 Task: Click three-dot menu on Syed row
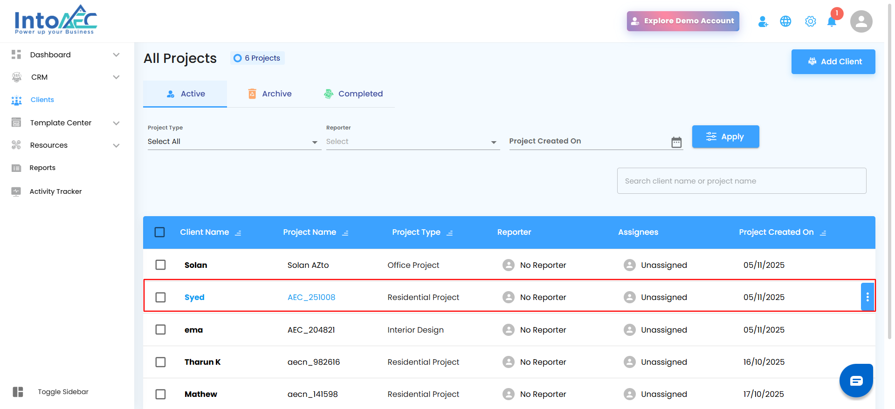pos(867,297)
